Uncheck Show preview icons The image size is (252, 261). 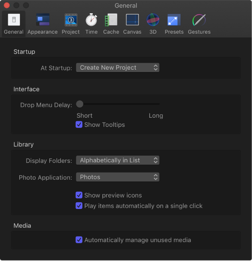tap(79, 195)
